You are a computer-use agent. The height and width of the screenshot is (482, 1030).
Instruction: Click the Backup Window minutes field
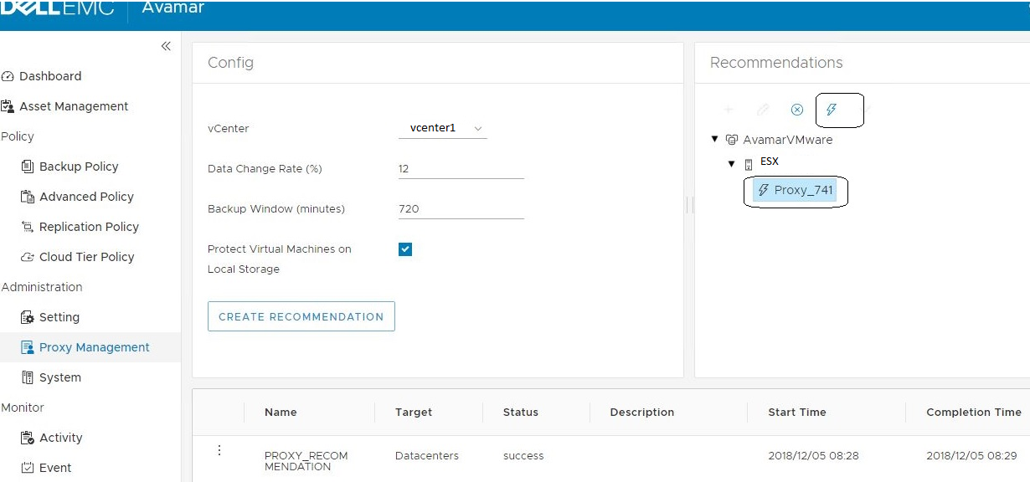461,209
